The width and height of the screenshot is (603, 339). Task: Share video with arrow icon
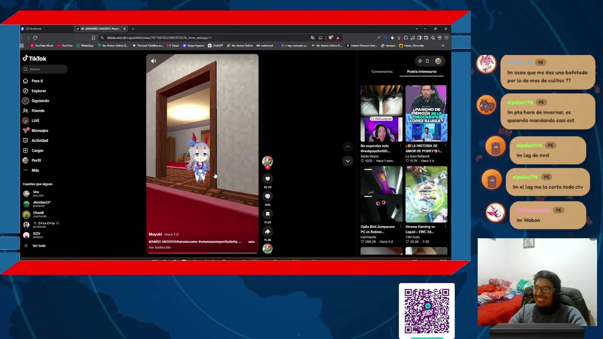268,231
